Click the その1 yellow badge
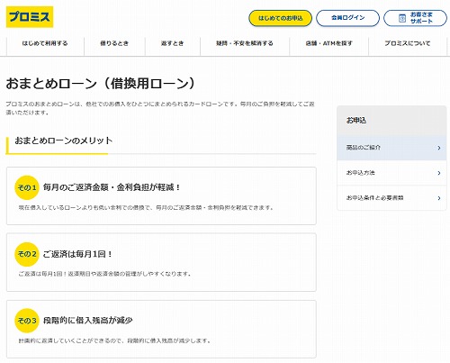 coord(27,187)
